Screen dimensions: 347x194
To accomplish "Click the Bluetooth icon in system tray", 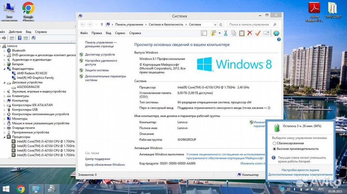I will point(294,189).
